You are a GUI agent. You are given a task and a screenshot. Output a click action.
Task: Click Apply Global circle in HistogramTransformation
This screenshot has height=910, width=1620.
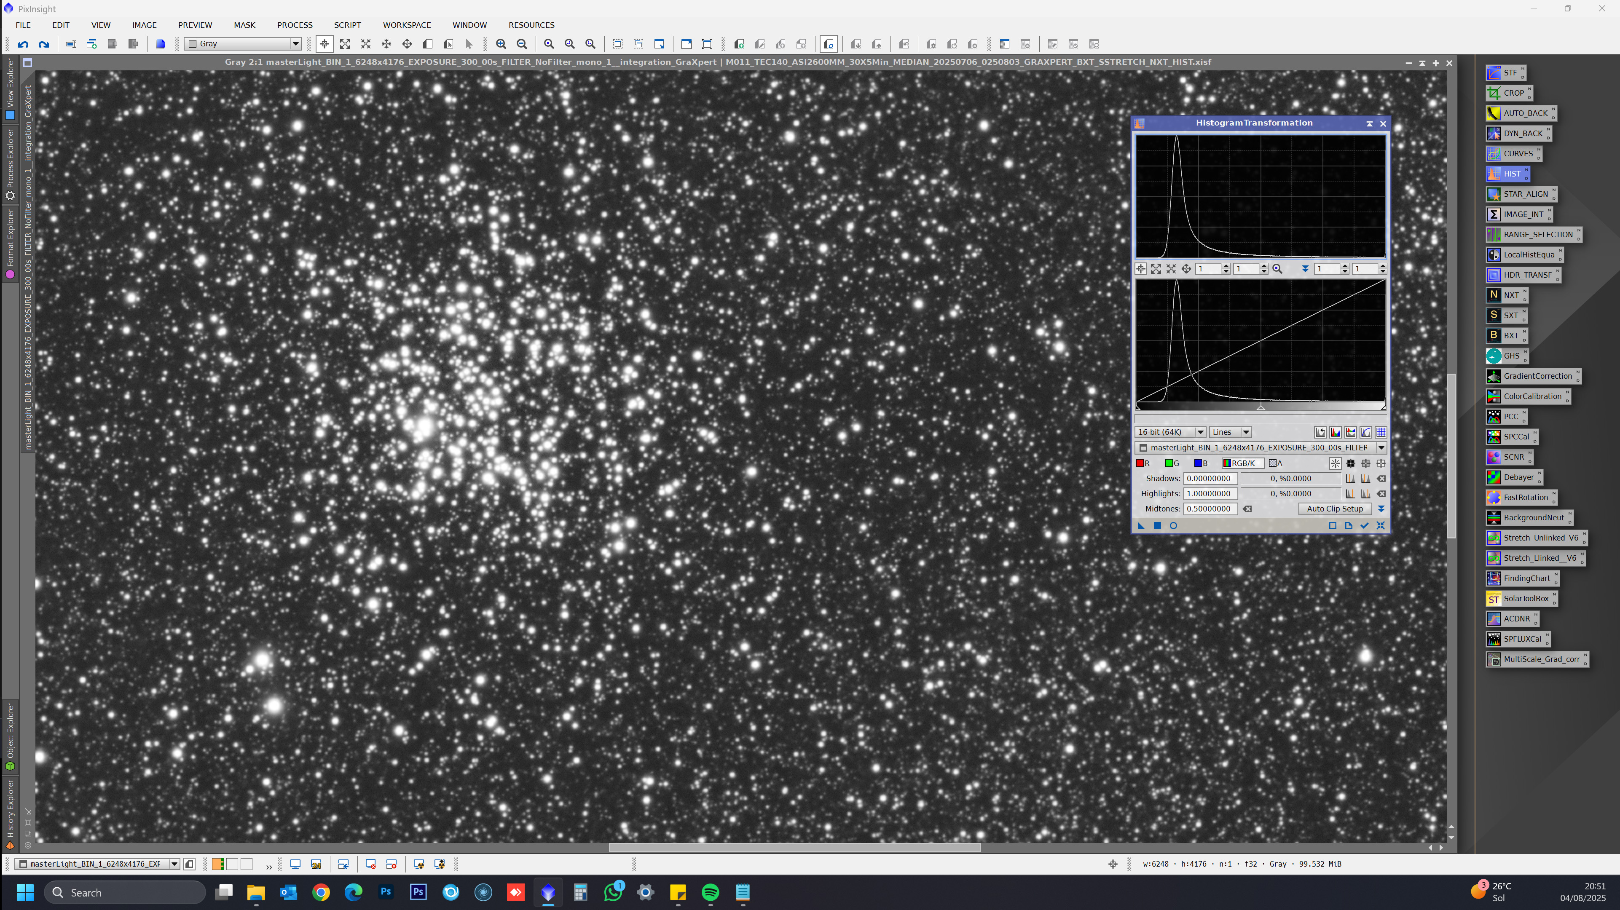point(1173,526)
